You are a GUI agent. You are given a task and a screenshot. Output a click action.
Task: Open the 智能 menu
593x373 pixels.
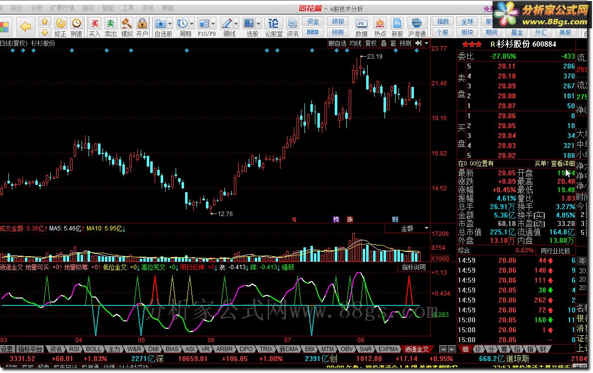(108, 8)
